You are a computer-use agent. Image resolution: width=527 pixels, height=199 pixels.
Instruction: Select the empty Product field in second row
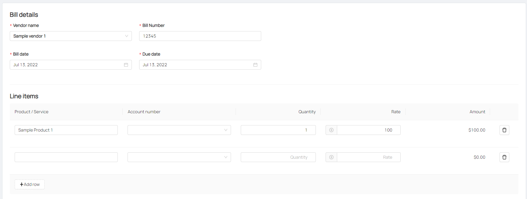pyautogui.click(x=66, y=157)
